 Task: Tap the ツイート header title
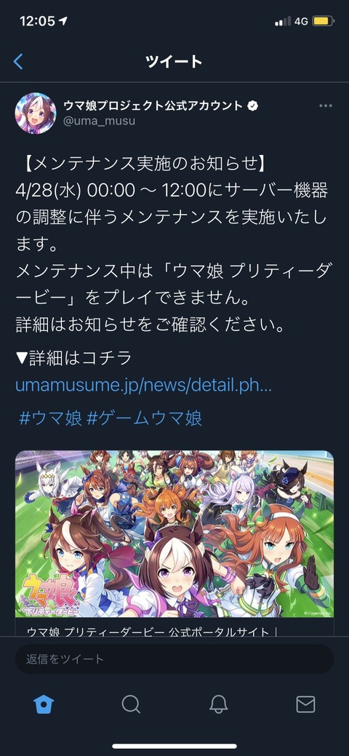tap(174, 62)
